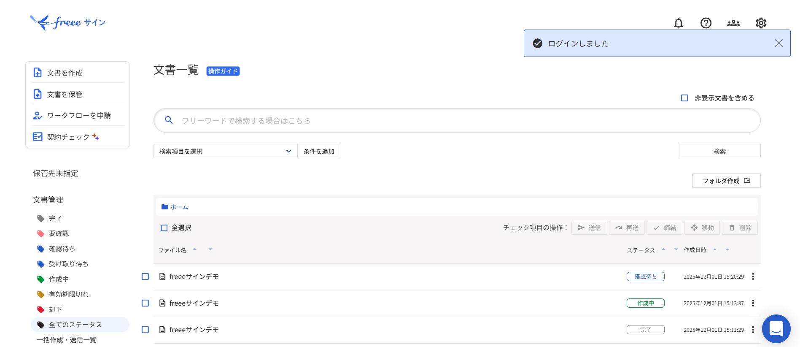
Task: Click the 検索 button
Action: click(719, 151)
